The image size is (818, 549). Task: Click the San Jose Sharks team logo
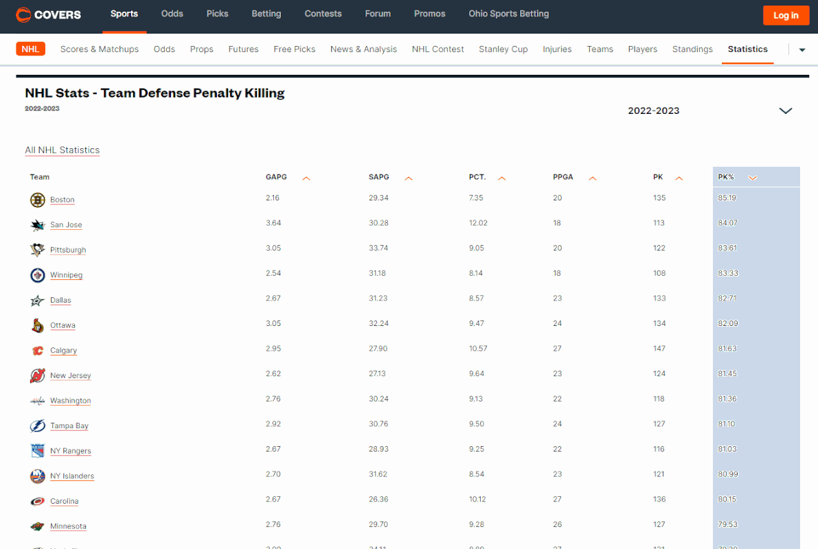tap(38, 224)
